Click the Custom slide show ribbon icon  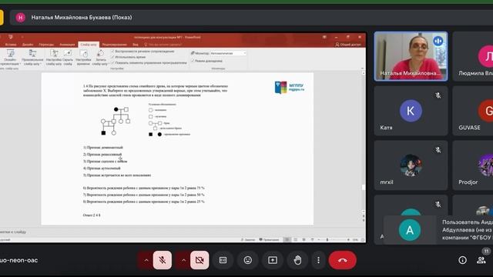coord(32,58)
